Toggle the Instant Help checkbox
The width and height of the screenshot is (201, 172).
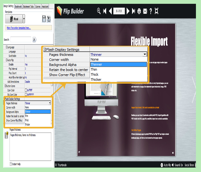tap(11, 164)
